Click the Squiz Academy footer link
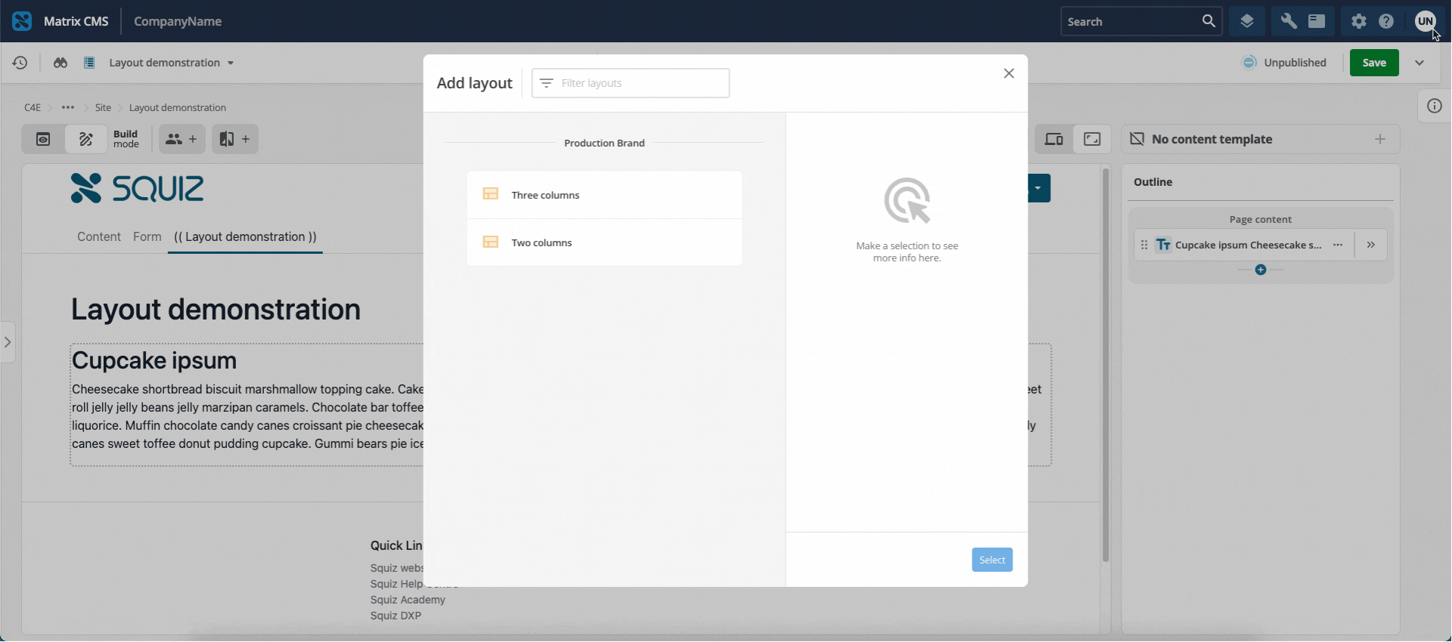This screenshot has height=642, width=1452. [408, 600]
